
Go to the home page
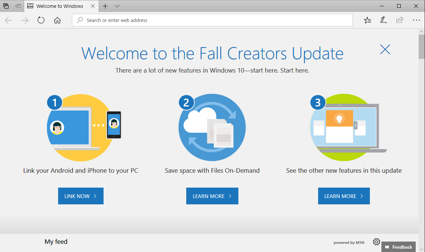click(x=57, y=20)
